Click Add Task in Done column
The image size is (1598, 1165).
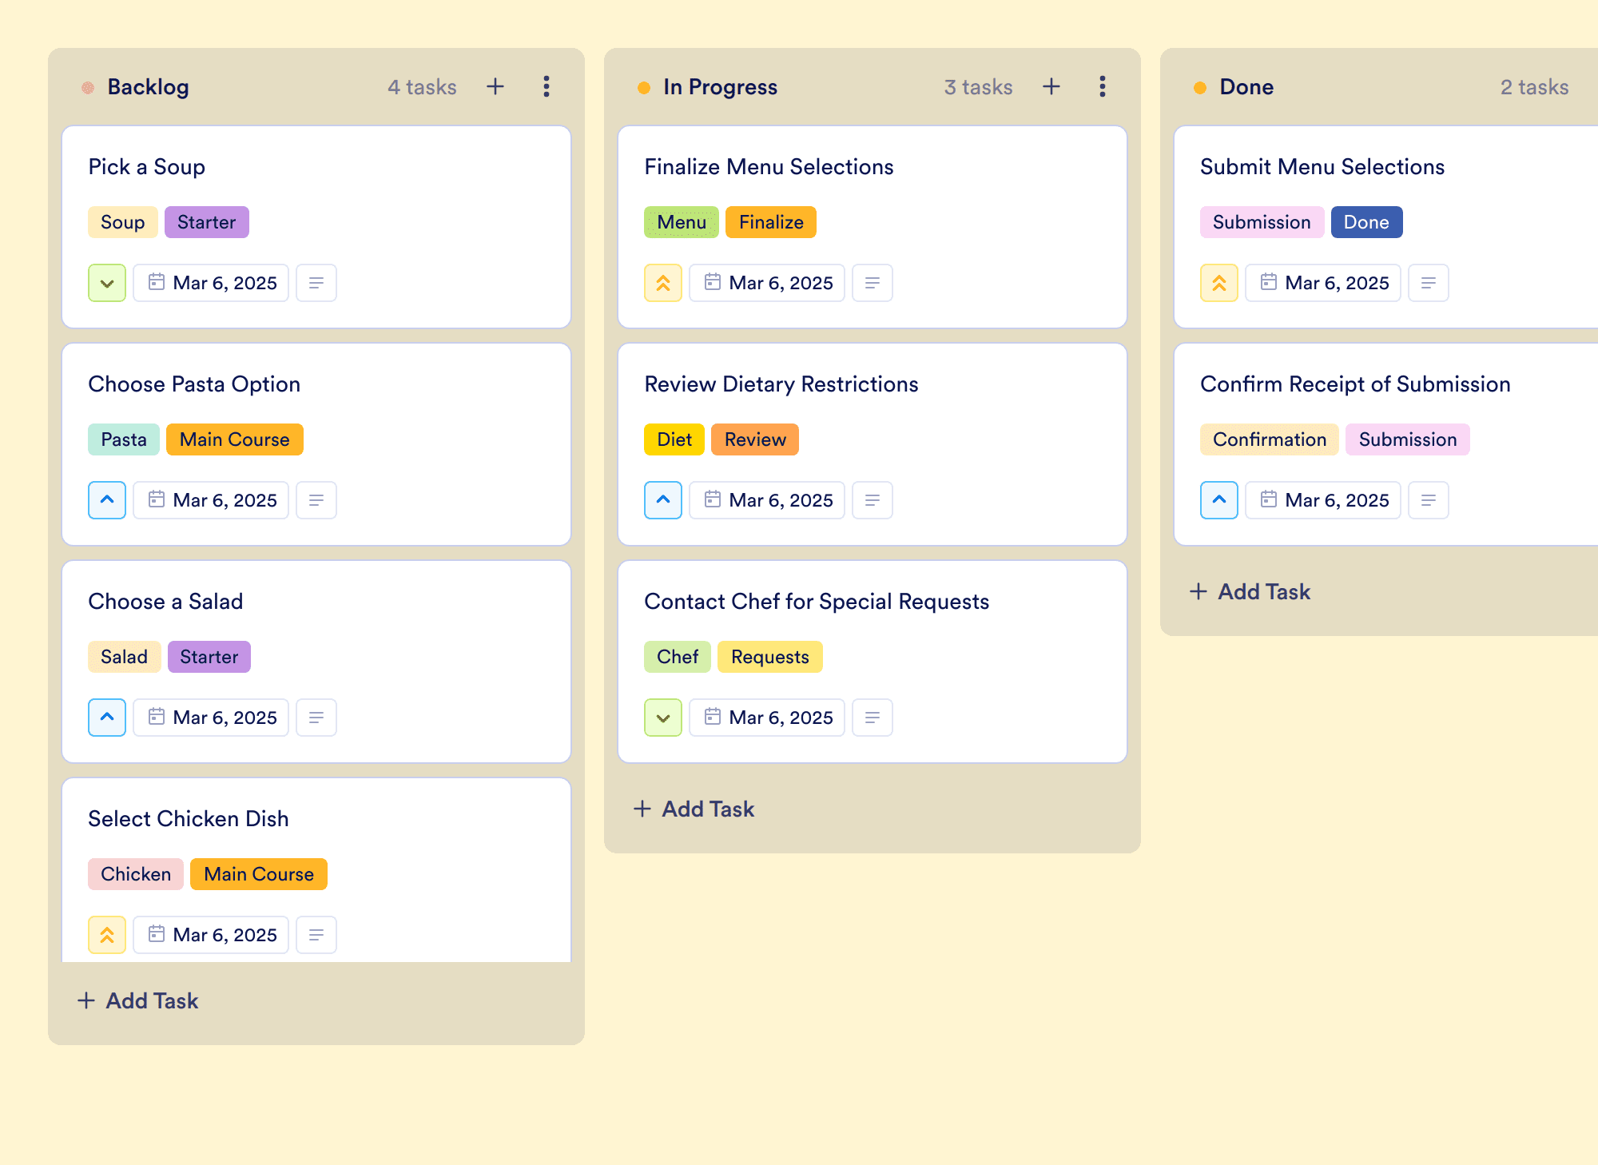point(1250,591)
